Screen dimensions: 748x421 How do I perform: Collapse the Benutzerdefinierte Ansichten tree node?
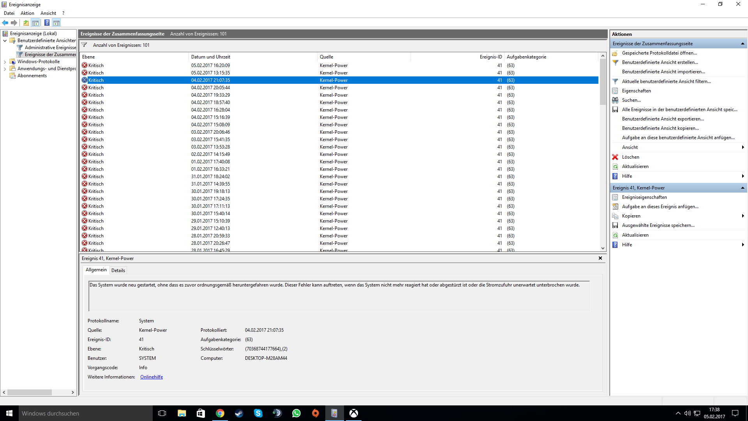tap(5, 41)
